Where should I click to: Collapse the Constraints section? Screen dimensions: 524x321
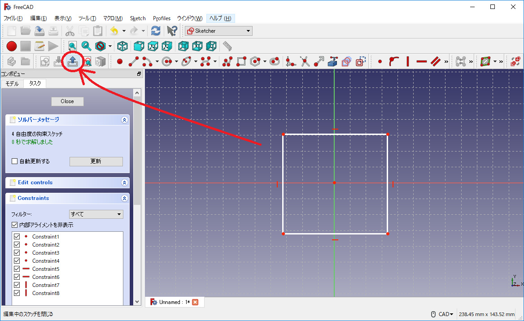coord(124,199)
